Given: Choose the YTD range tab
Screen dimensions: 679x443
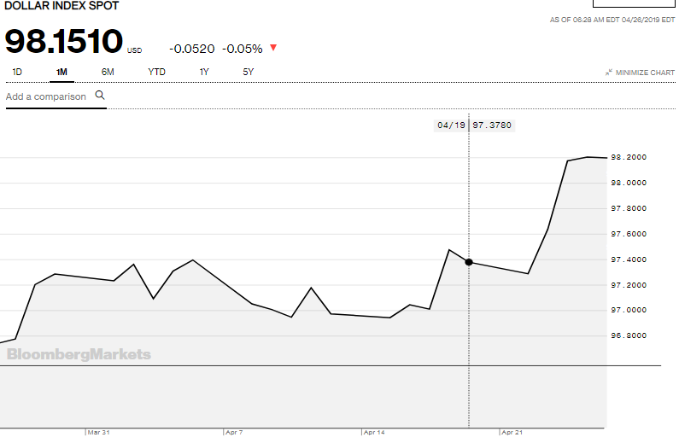Looking at the screenshot, I should point(156,72).
